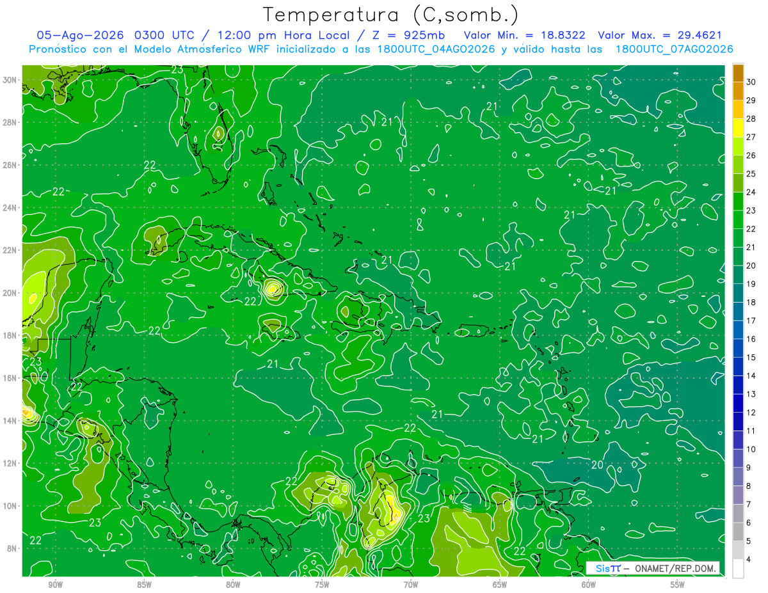This screenshot has height=593, width=768.
Task: Click the '10N' latitude axis label
Action: [x=10, y=506]
